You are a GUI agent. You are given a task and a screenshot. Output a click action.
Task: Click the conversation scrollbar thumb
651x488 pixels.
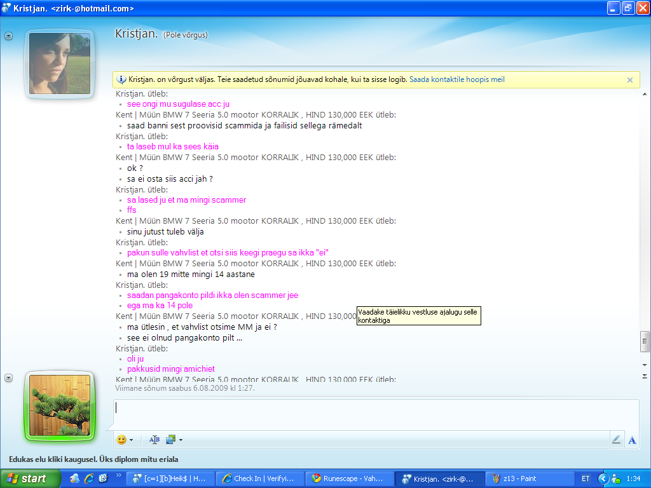645,341
